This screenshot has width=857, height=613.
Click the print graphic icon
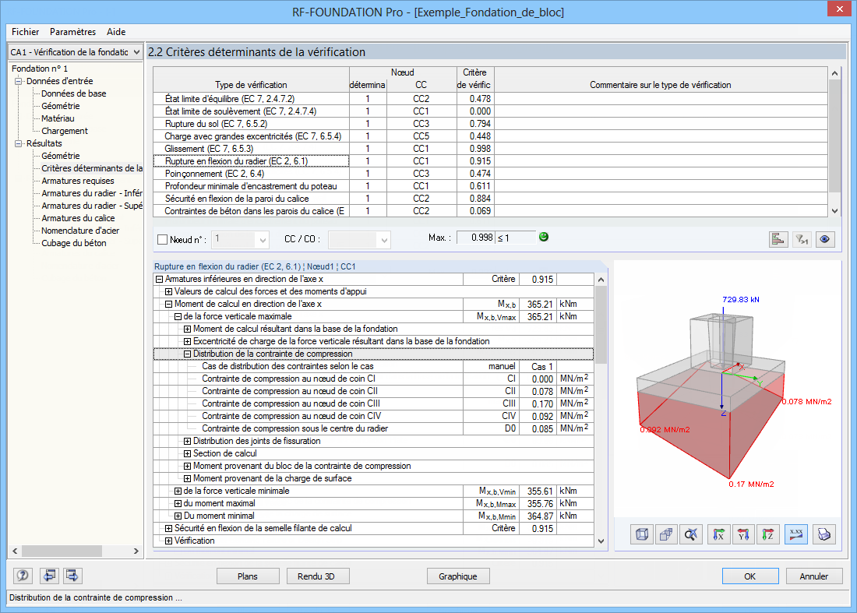point(824,534)
